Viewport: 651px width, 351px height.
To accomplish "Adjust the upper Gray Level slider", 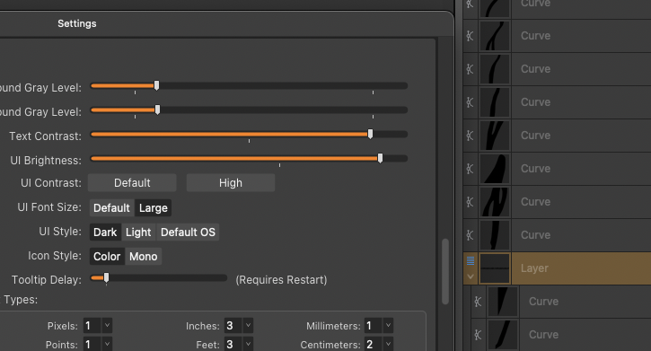I will [x=156, y=85].
